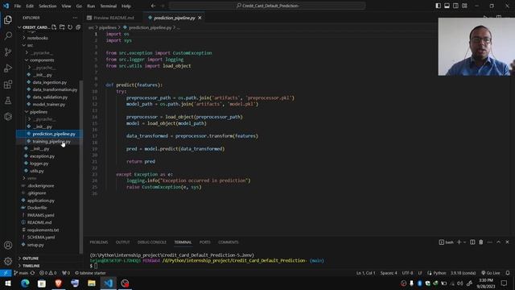Click Go Live in the status bar
This screenshot has height=290, width=515.
pos(491,273)
